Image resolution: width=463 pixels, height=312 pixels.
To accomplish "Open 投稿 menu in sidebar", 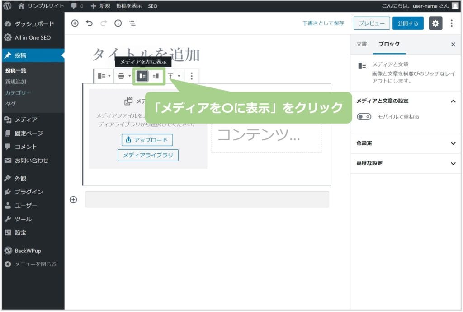I will [x=33, y=55].
